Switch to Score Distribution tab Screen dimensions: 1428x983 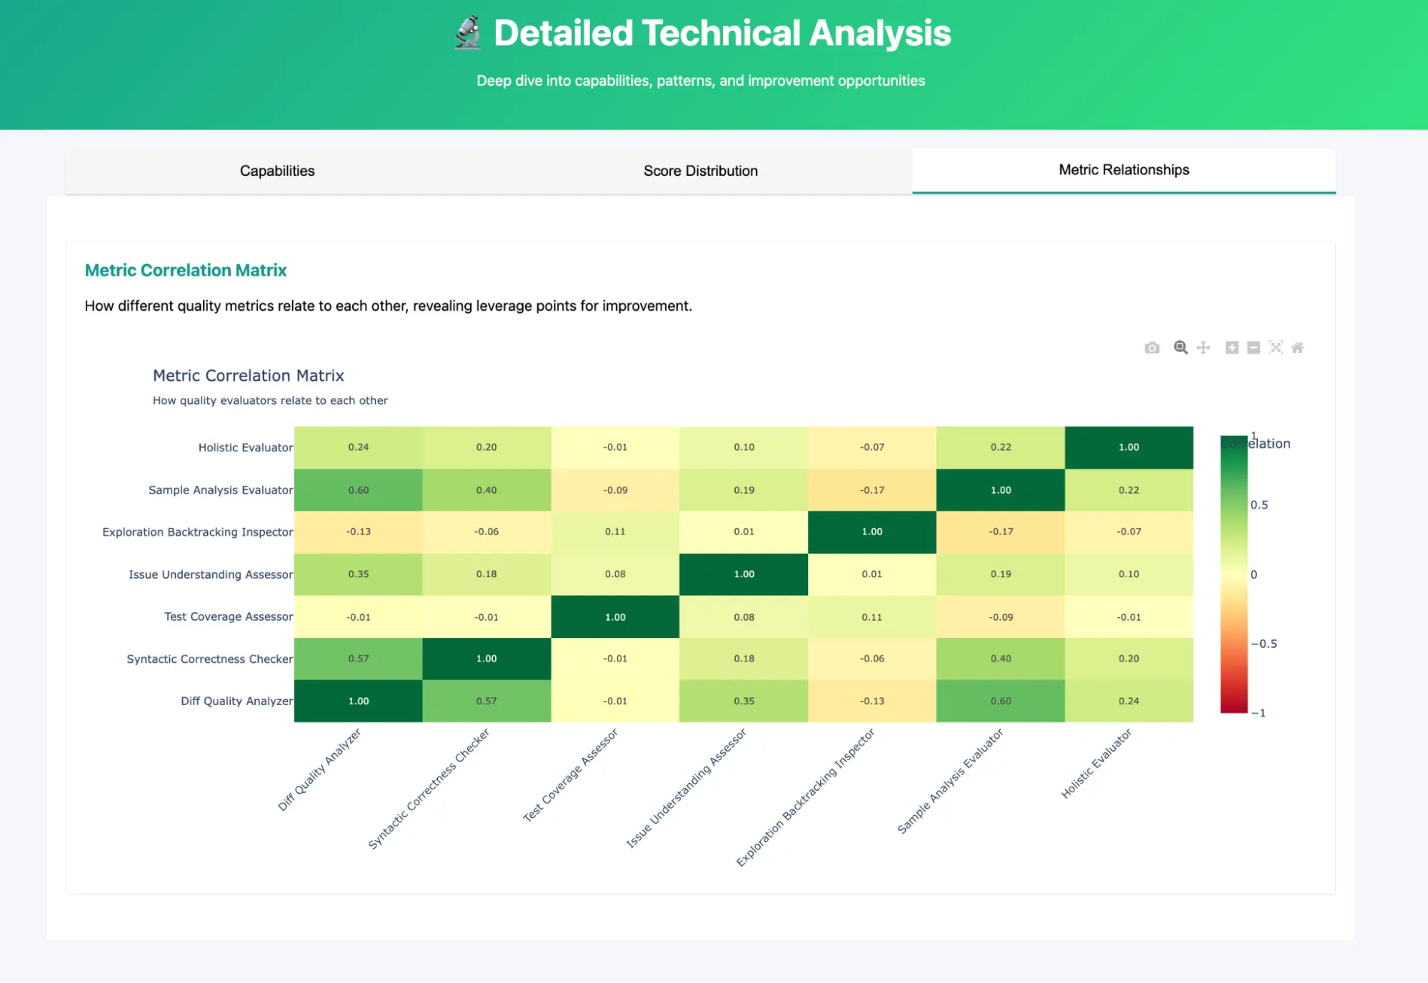tap(700, 171)
